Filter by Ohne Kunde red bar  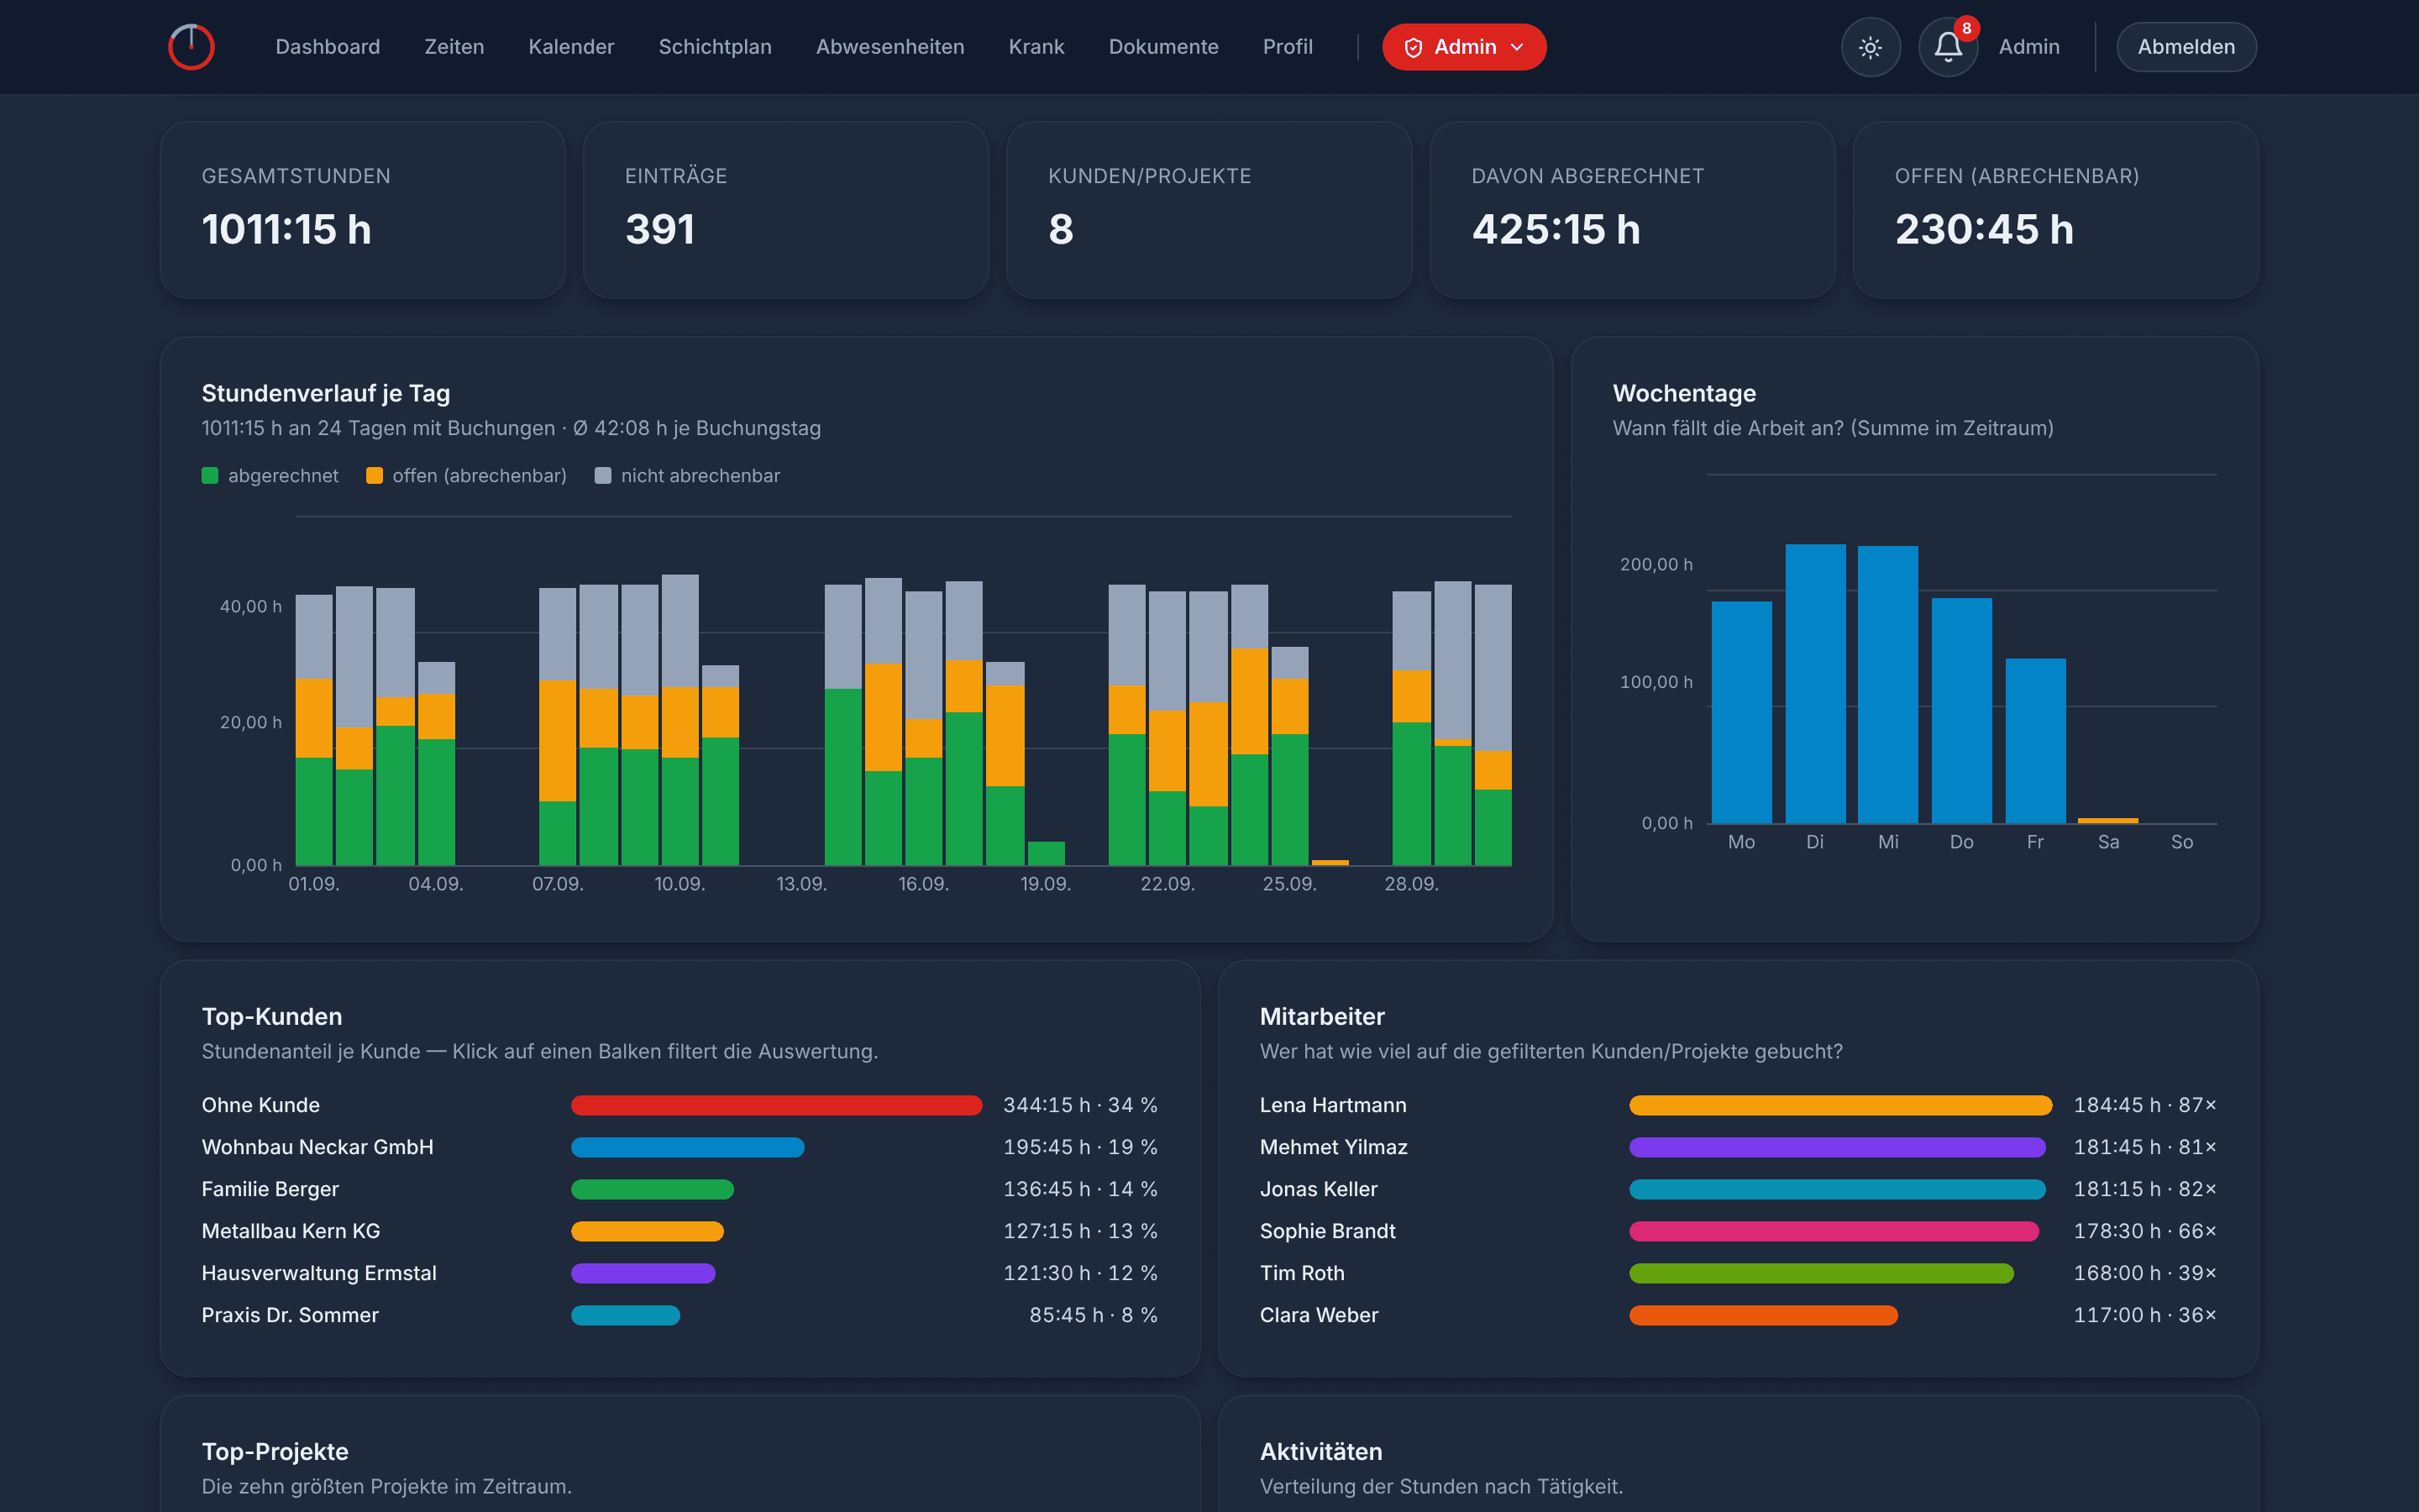[777, 1105]
